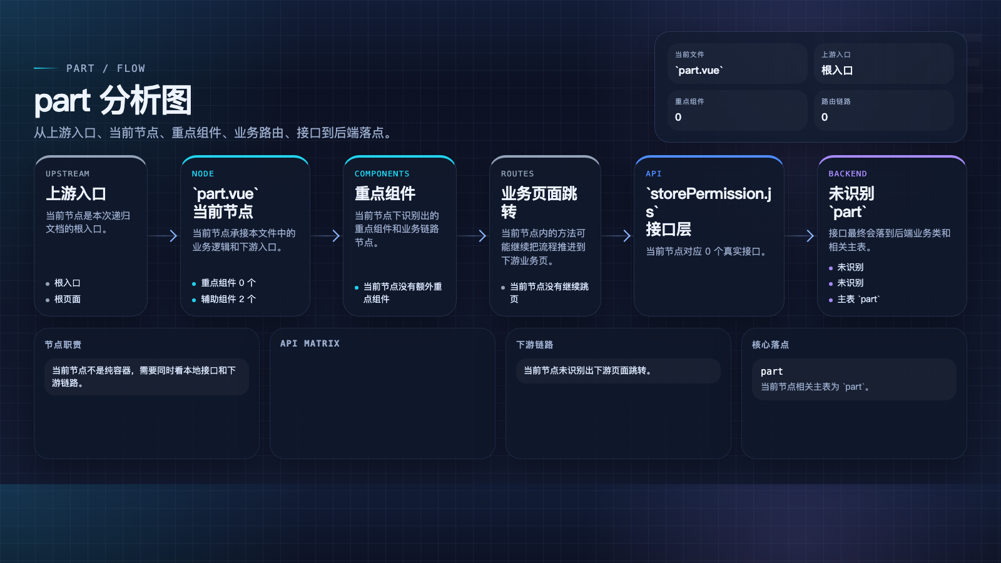Click the 'BACKEND' label on the last card

[848, 174]
